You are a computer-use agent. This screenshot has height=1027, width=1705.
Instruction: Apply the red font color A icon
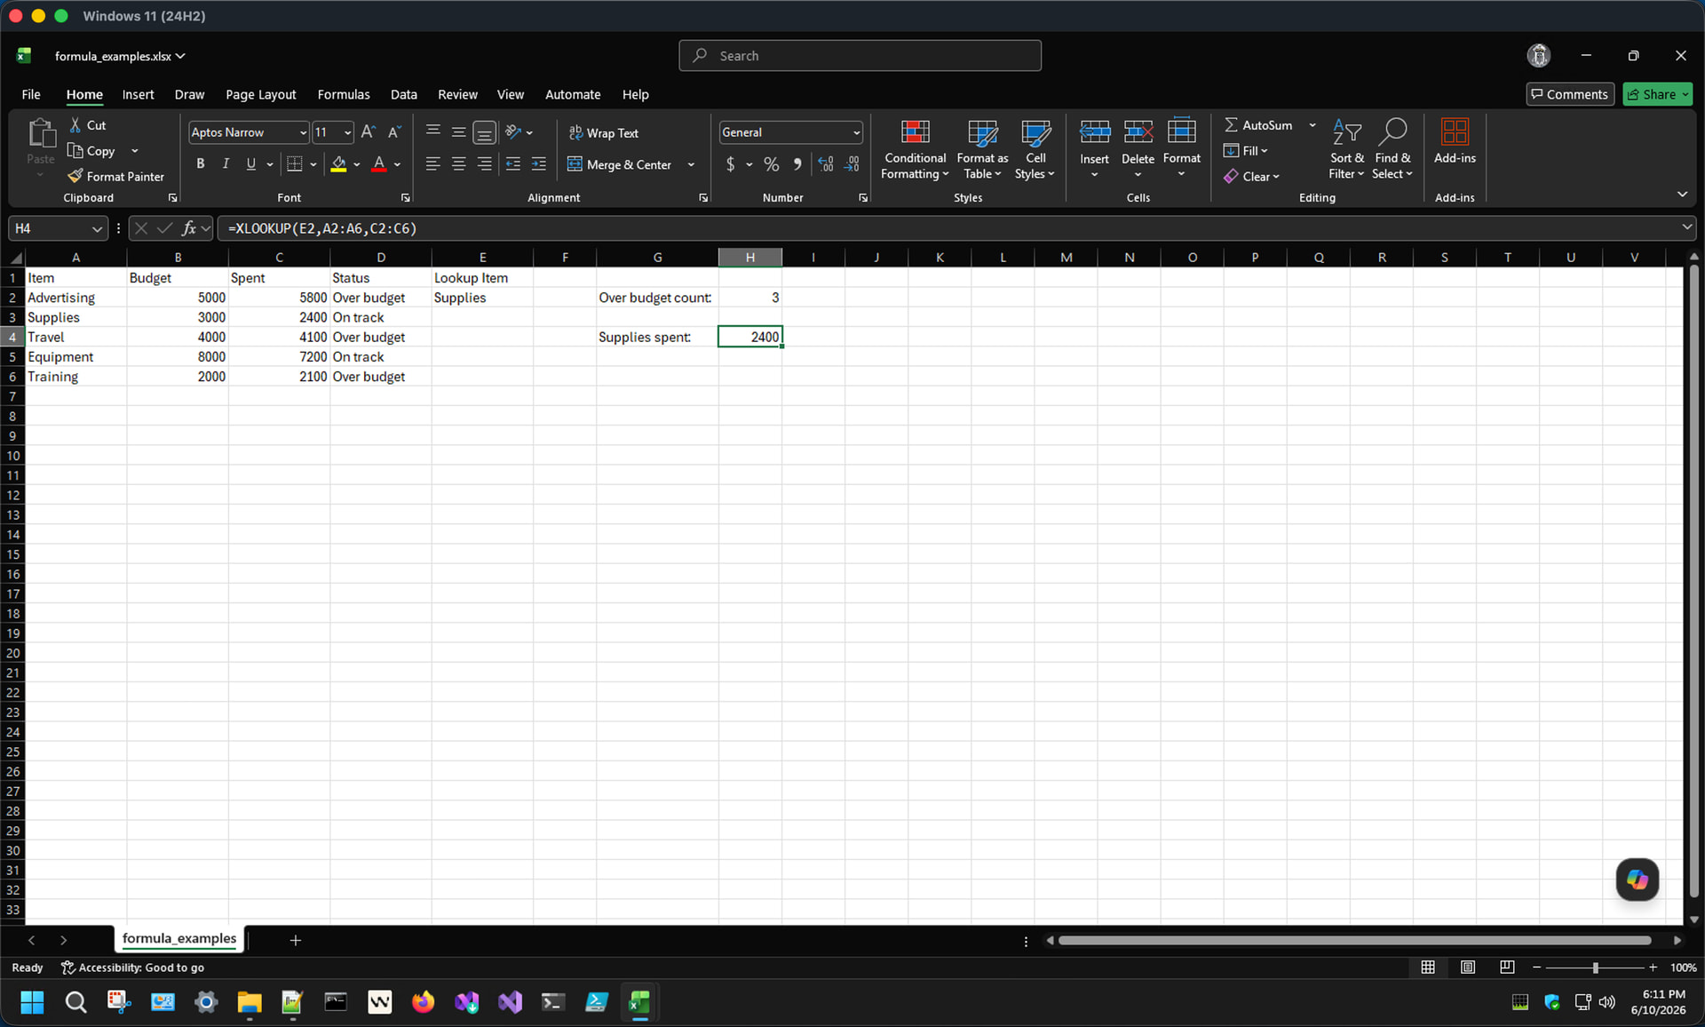click(x=379, y=164)
